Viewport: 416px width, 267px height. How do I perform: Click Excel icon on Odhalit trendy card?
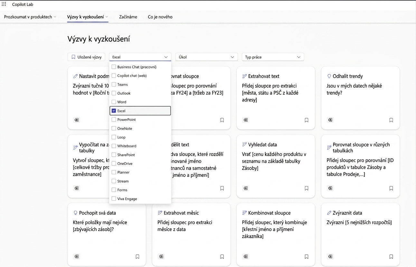point(330,120)
